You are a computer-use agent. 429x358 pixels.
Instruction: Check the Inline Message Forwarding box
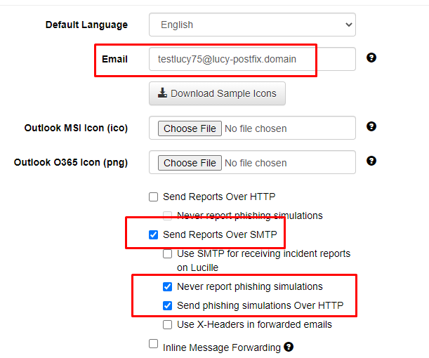click(x=154, y=344)
